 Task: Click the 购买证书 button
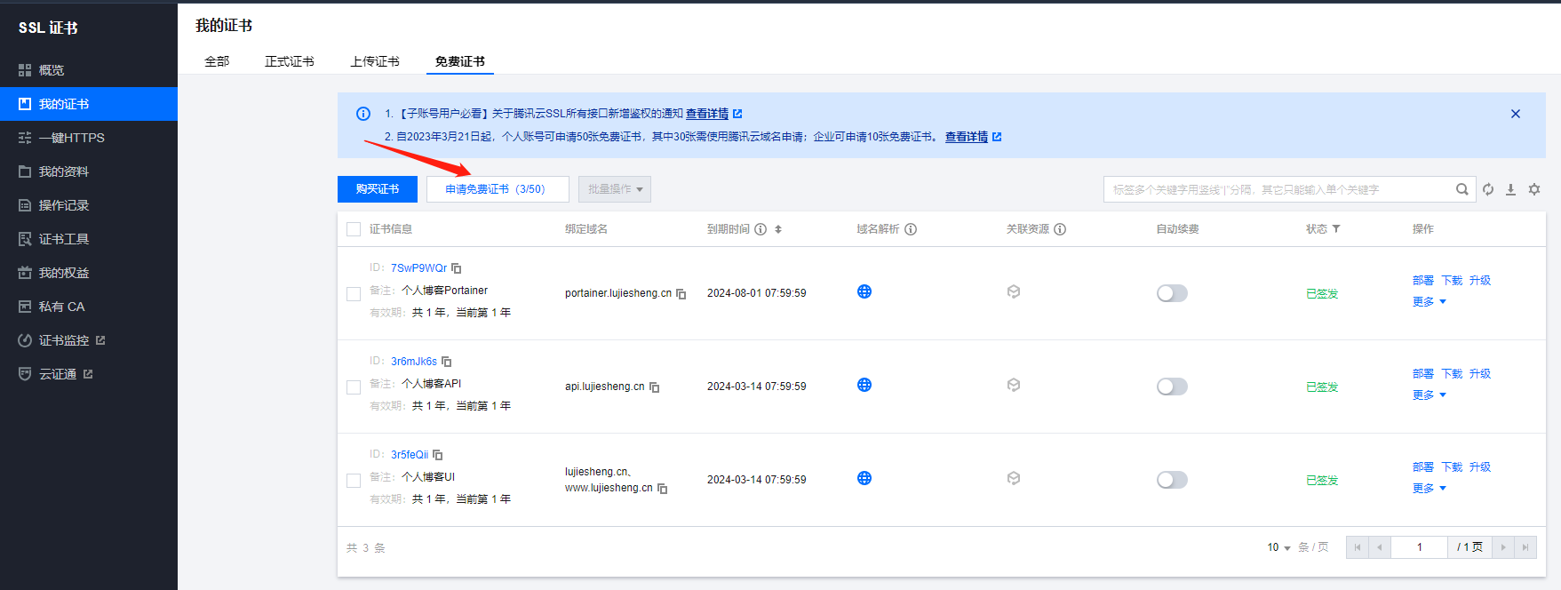point(378,189)
